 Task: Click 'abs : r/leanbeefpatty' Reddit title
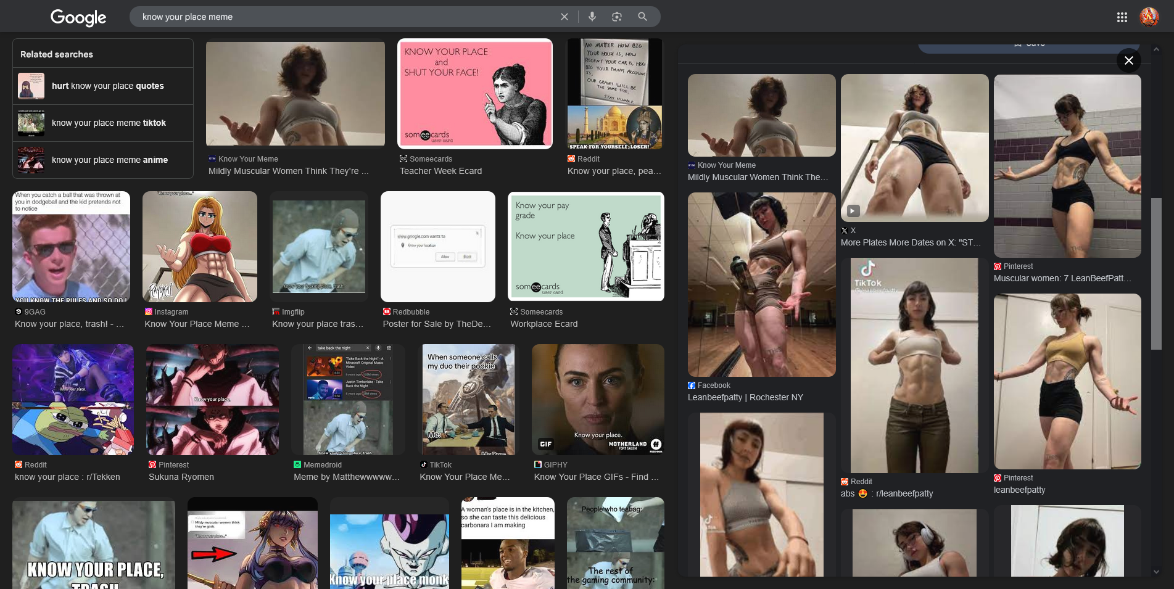pyautogui.click(x=887, y=493)
